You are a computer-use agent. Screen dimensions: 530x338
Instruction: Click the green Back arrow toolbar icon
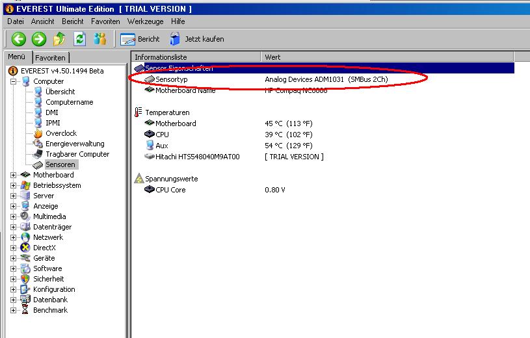(x=19, y=39)
